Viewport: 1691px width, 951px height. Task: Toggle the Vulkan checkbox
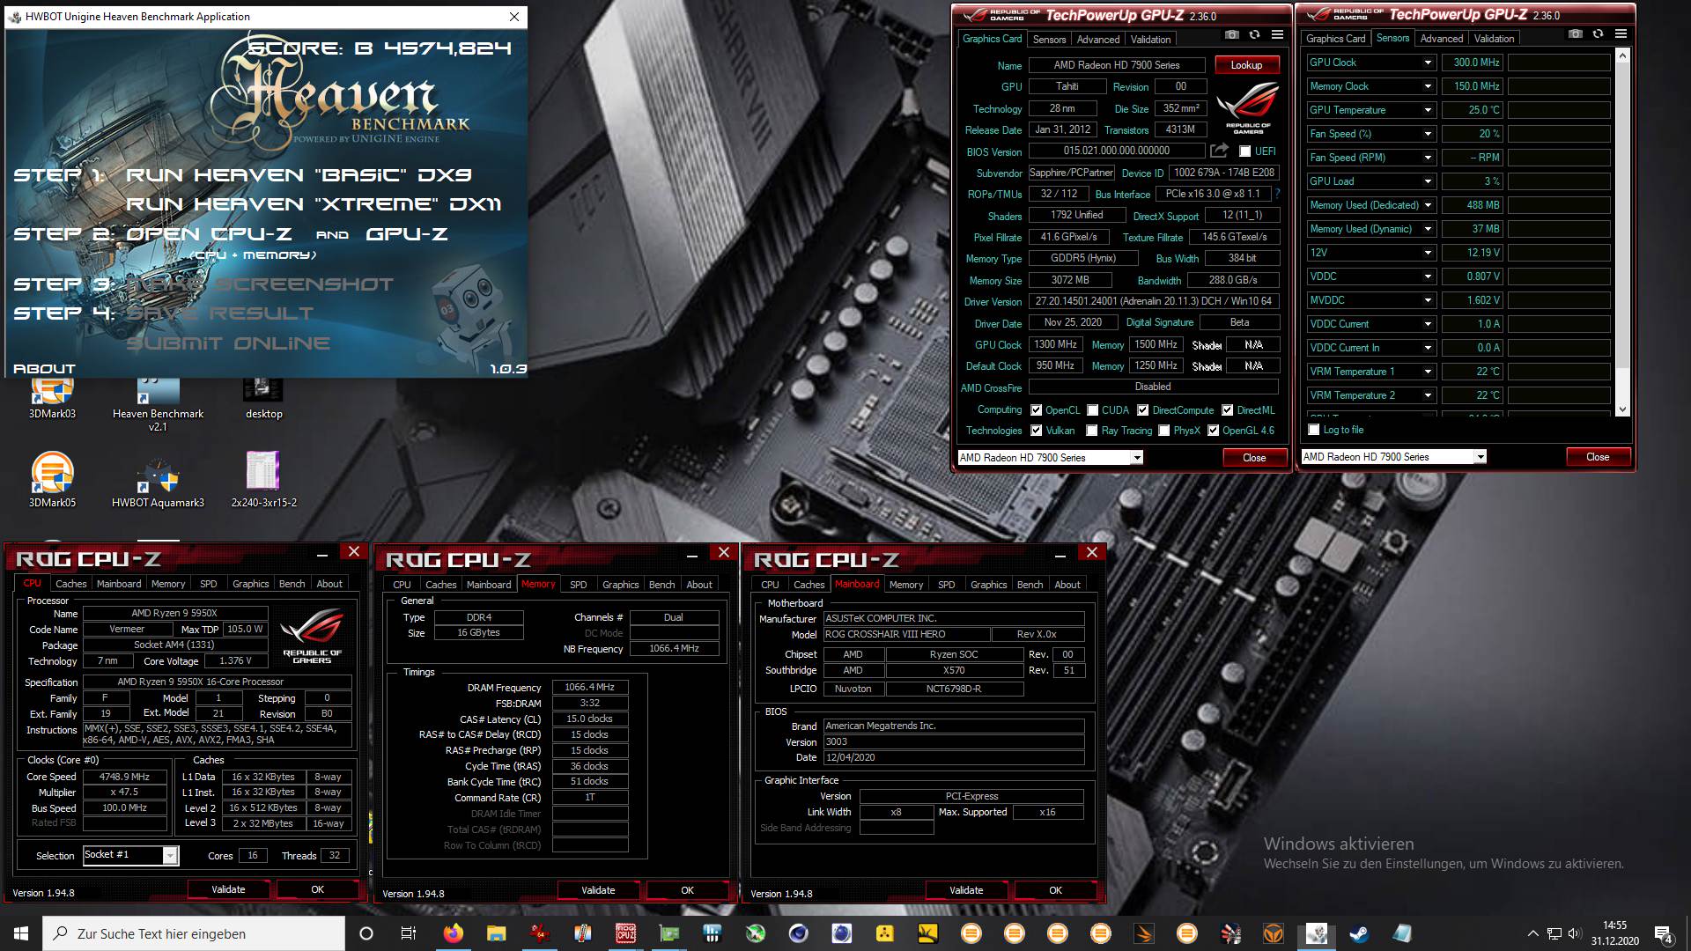pyautogui.click(x=1037, y=431)
